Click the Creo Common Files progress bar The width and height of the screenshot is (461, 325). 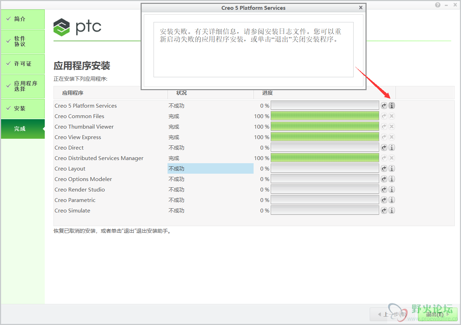[x=325, y=116]
